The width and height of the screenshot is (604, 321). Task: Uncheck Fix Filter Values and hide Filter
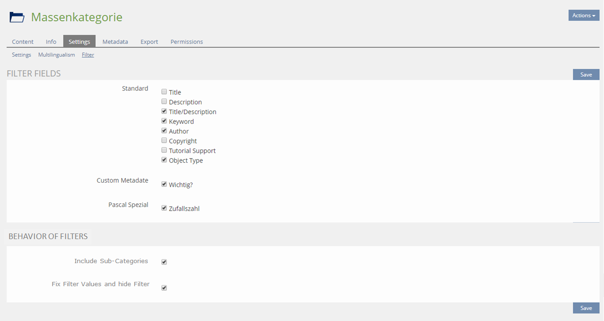pos(164,288)
